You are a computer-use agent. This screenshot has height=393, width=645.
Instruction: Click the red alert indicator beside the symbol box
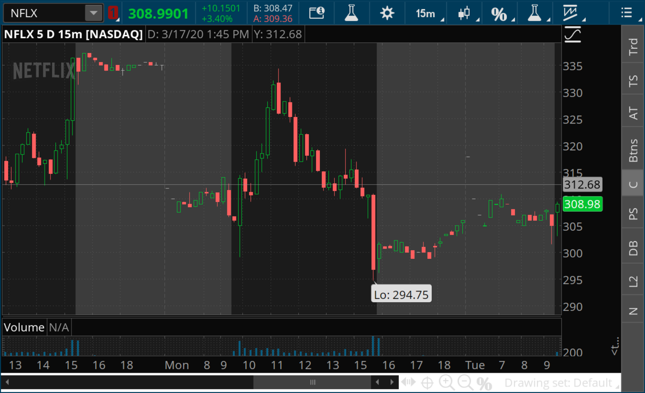point(113,13)
